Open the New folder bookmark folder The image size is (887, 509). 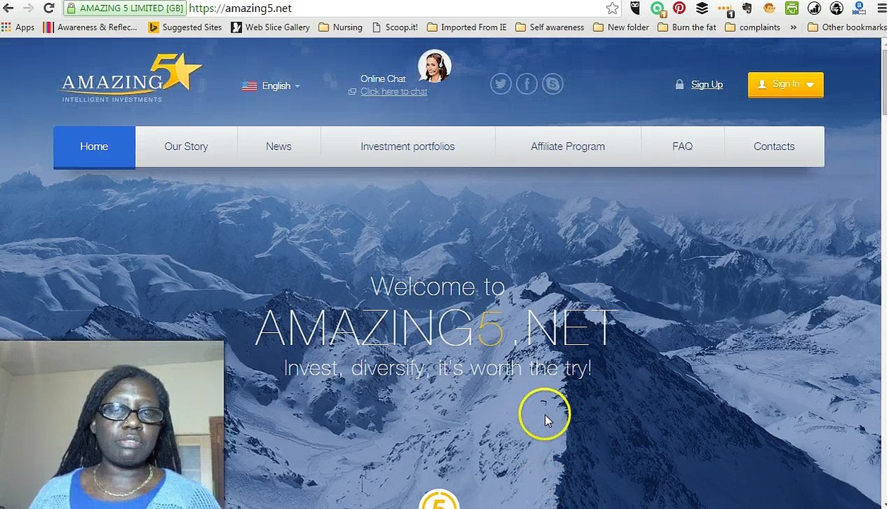(x=621, y=28)
